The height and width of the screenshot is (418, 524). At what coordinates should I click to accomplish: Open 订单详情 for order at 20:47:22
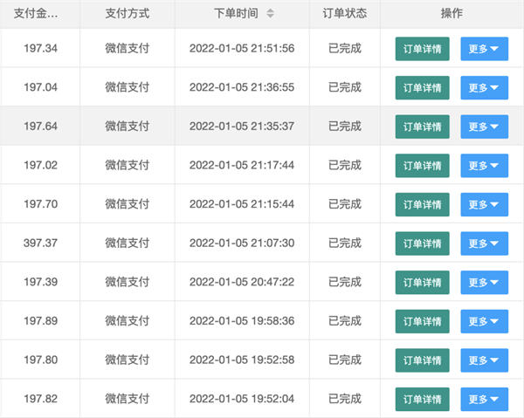click(x=422, y=283)
